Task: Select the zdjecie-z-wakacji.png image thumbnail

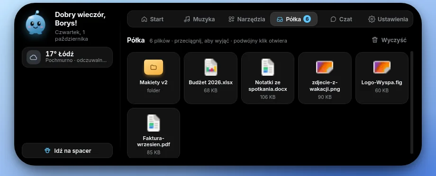Action: (x=325, y=67)
